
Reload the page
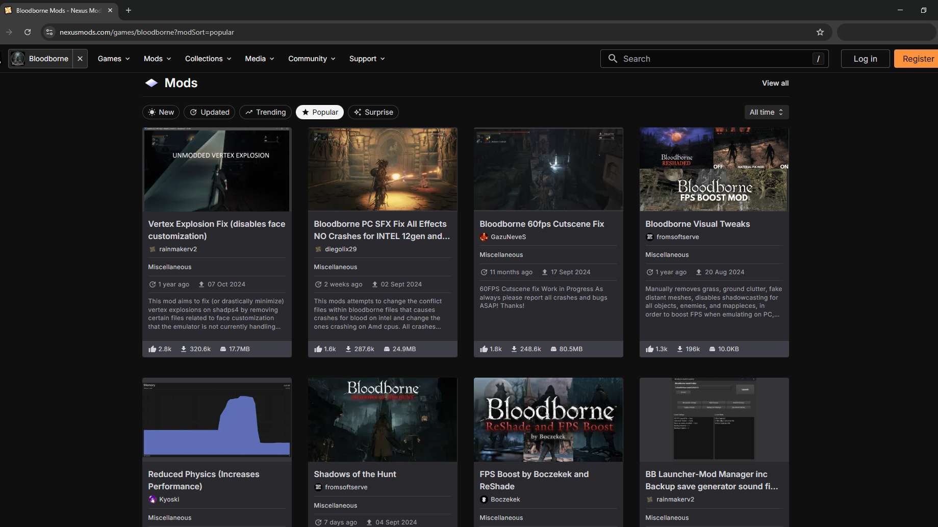tap(28, 32)
